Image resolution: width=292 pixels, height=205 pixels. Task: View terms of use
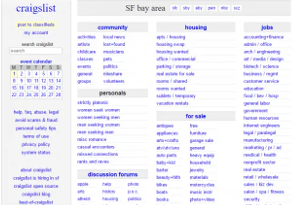tap(36, 136)
